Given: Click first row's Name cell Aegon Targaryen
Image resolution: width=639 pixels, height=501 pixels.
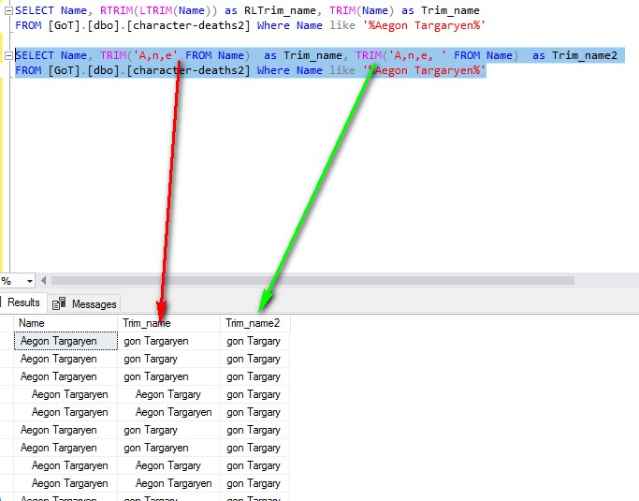Looking at the screenshot, I should (x=59, y=341).
